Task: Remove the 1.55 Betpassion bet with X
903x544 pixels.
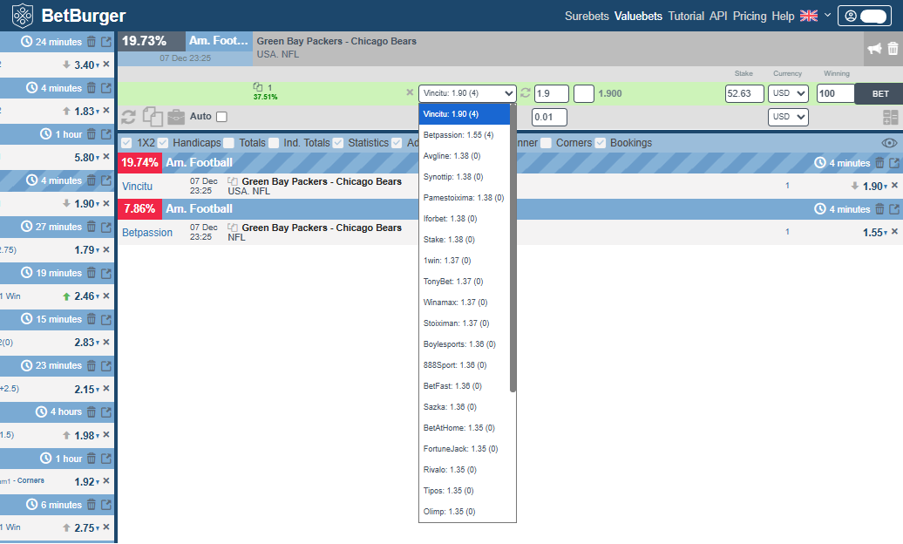Action: pos(894,232)
